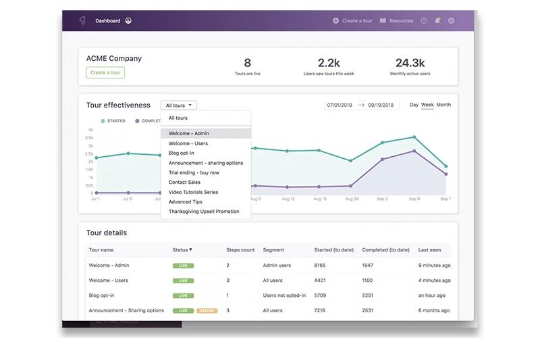540x338 pixels.
Task: Select Thanksgiving Upsell Promotion option
Action: 206,212
